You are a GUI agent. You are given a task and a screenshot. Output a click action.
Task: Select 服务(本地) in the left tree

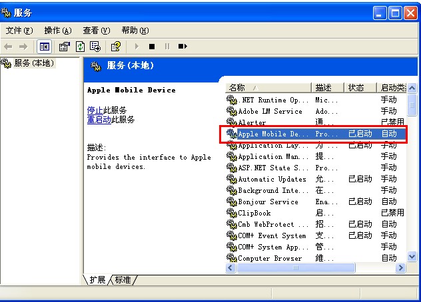(x=34, y=63)
